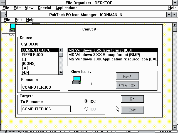Switch to drive [-A-] in list
178x133 pixels.
pyautogui.click(x=25, y=68)
